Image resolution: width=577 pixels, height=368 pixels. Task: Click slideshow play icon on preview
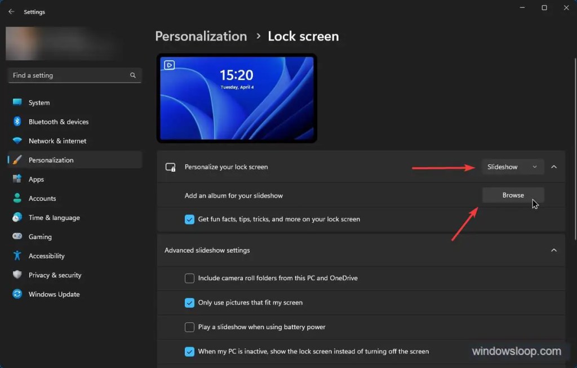(x=169, y=65)
